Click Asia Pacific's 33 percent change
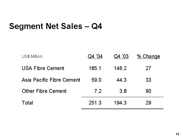This screenshot has width=183, height=137. click(148, 80)
